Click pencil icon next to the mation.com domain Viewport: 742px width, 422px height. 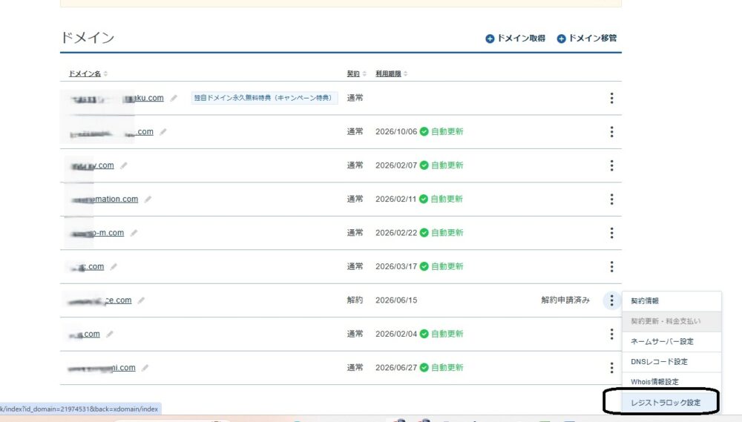(x=148, y=199)
